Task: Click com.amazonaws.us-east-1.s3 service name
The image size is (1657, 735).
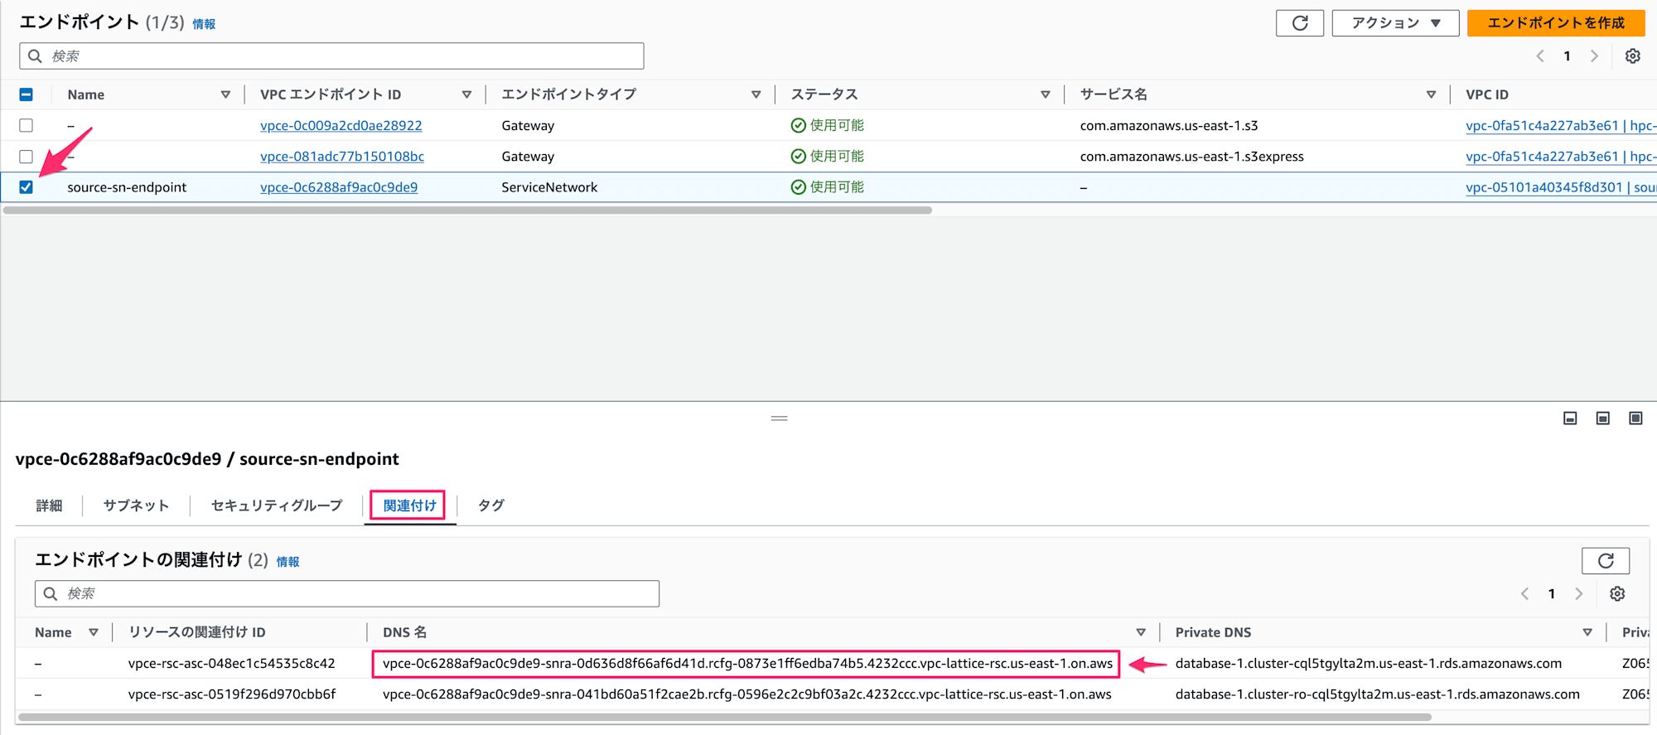Action: [x=1169, y=126]
